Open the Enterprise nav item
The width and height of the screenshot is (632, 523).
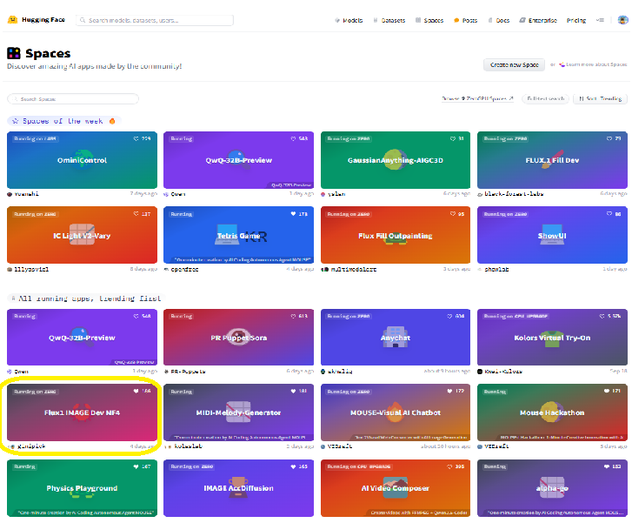(x=538, y=20)
